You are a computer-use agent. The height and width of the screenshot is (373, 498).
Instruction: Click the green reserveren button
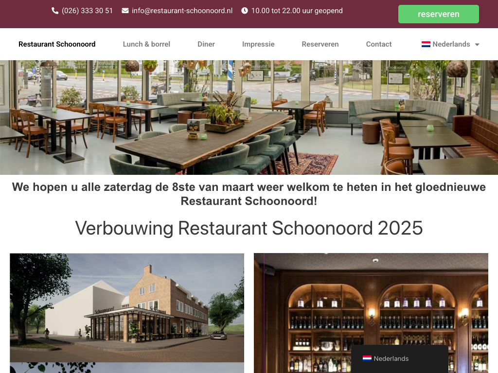point(438,14)
